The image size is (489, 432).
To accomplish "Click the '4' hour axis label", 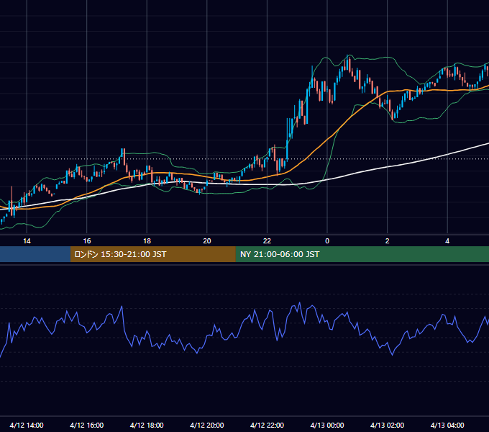I will pos(447,241).
